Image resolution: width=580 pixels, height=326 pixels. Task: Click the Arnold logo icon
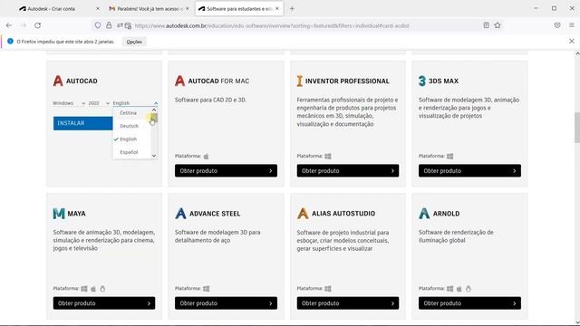pyautogui.click(x=424, y=214)
